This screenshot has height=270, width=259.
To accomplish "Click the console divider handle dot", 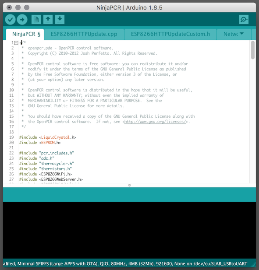I will [129, 185].
